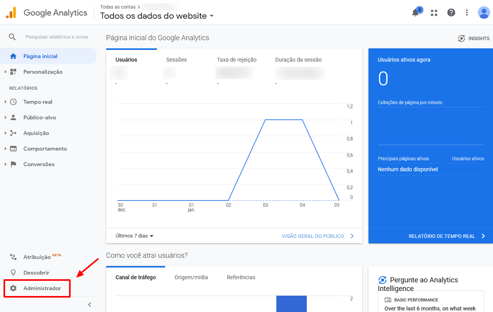Click the search reports input field
Screen dimensions: 493x312
[57, 37]
